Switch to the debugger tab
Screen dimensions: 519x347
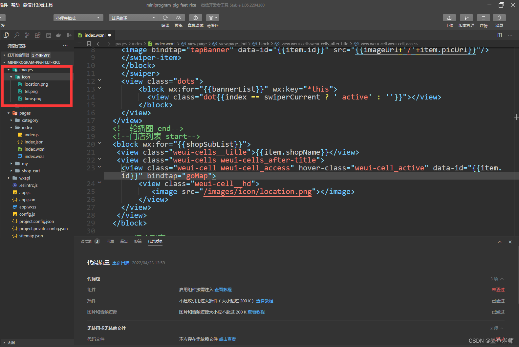coord(86,241)
